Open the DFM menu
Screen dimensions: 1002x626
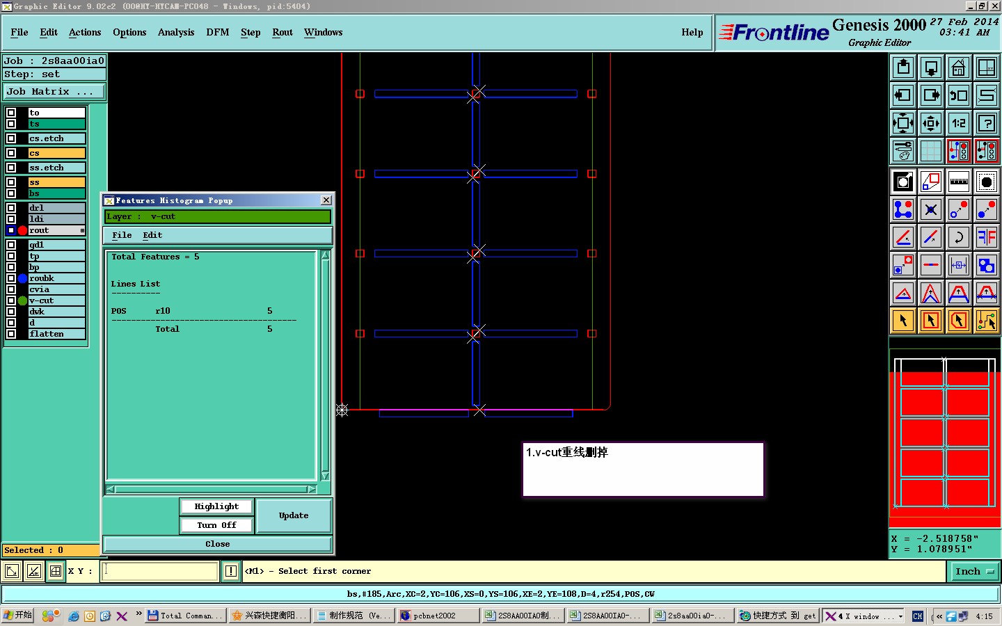tap(218, 33)
